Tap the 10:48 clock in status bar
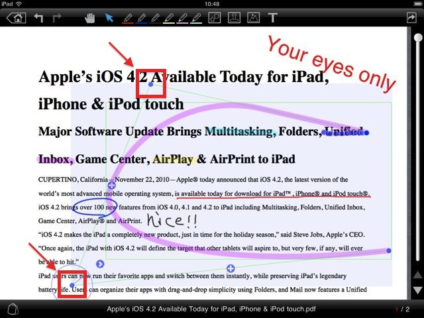The width and height of the screenshot is (424, 318). 212,4
